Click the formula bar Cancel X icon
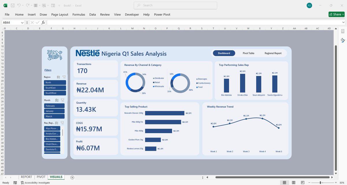Screen dimensions: 347x185 click(32, 22)
